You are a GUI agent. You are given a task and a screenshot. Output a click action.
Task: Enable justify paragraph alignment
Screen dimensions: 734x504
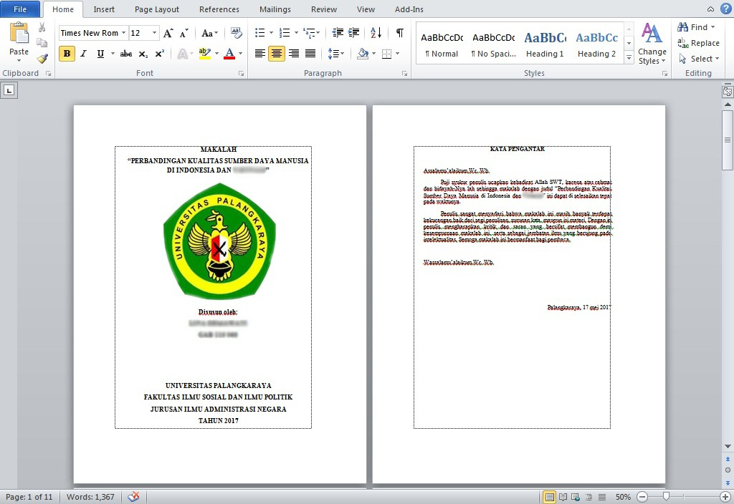tap(310, 54)
